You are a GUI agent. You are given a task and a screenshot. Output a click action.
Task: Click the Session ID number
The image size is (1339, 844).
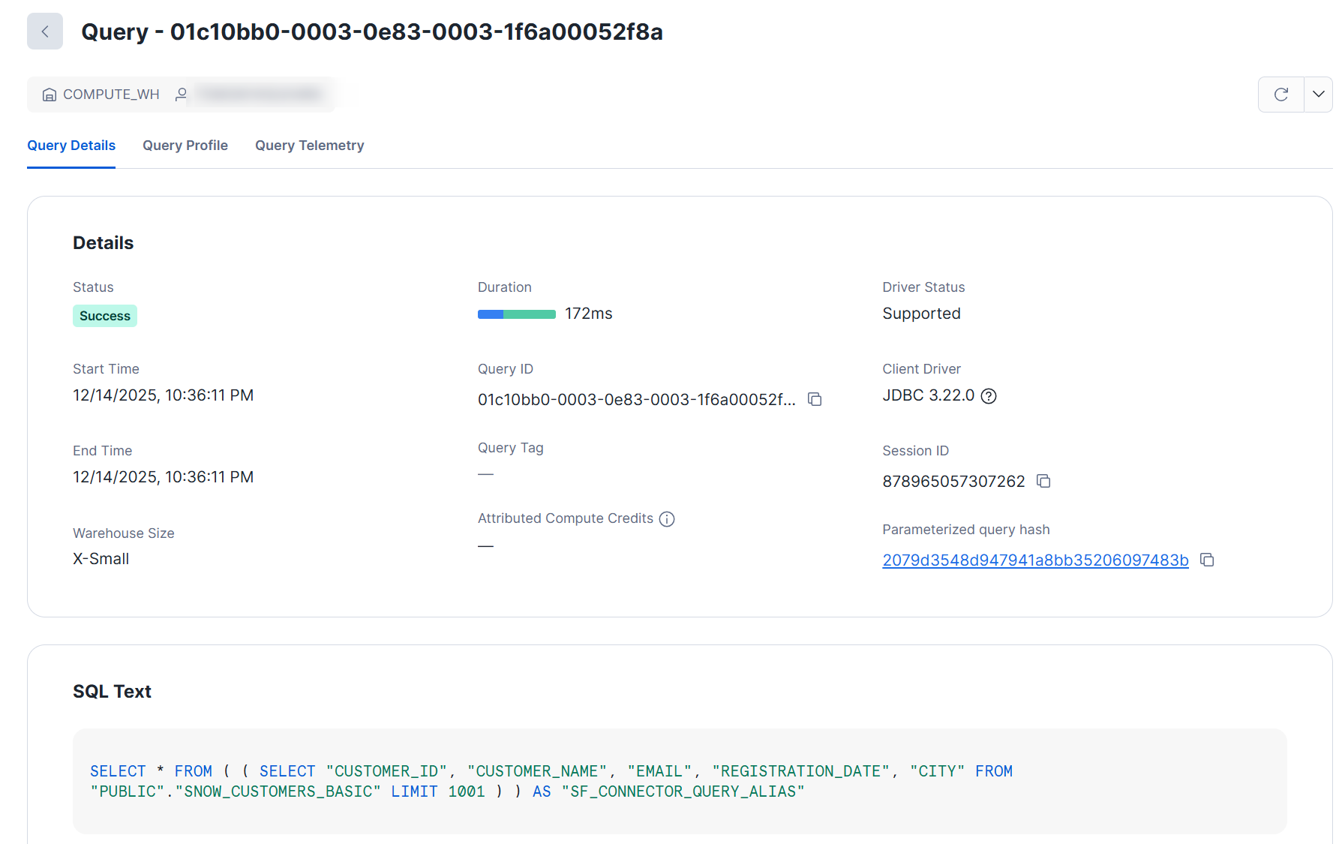[x=953, y=482]
